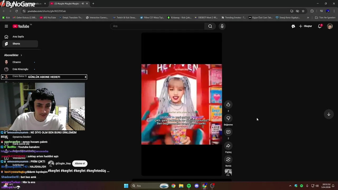Screen dimensions: 338x190
Task: Play or pause the Short video
Action: coord(181,104)
